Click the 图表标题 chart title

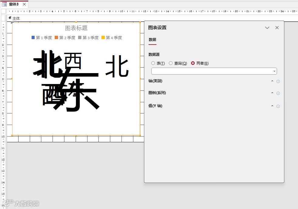pos(76,28)
